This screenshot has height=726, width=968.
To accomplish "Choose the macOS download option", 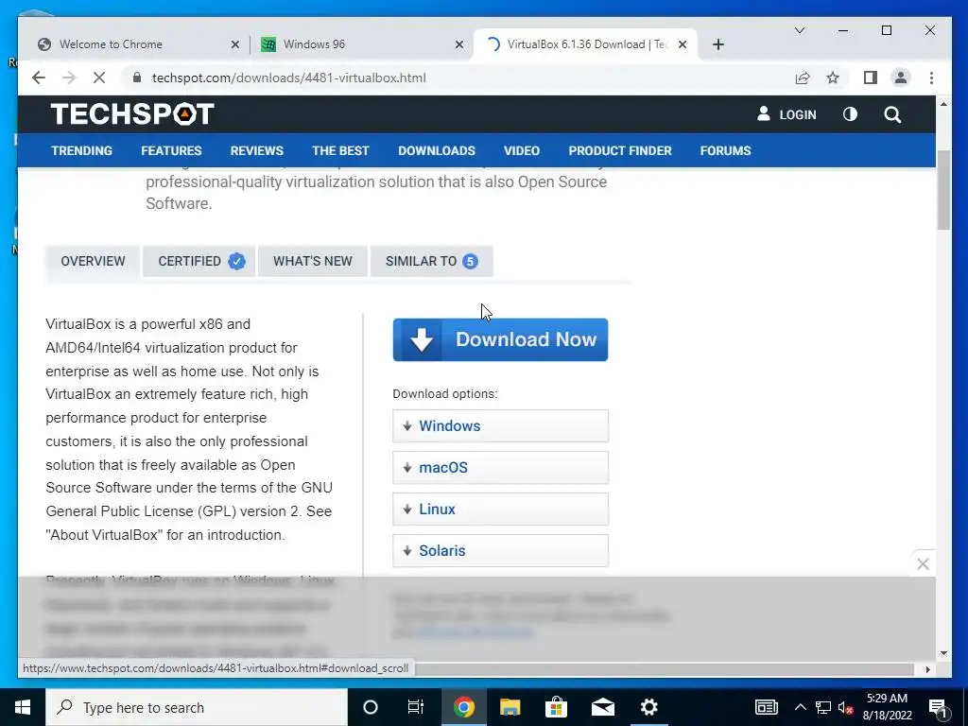I will (500, 467).
